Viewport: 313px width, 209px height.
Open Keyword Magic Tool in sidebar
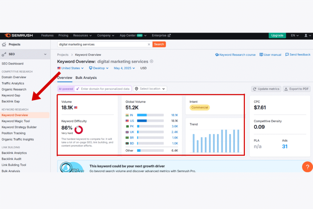coord(16,121)
